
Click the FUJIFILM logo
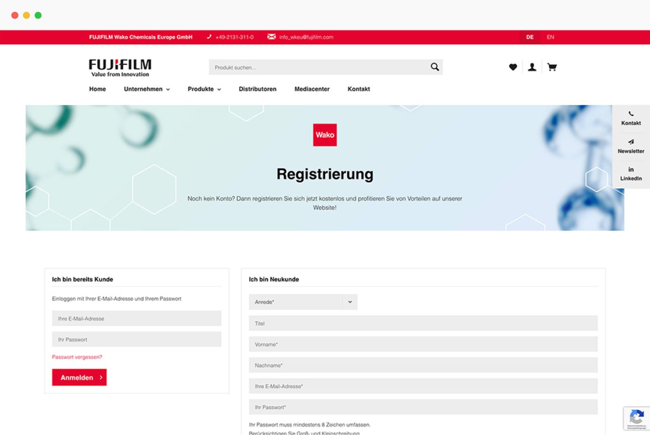point(120,67)
